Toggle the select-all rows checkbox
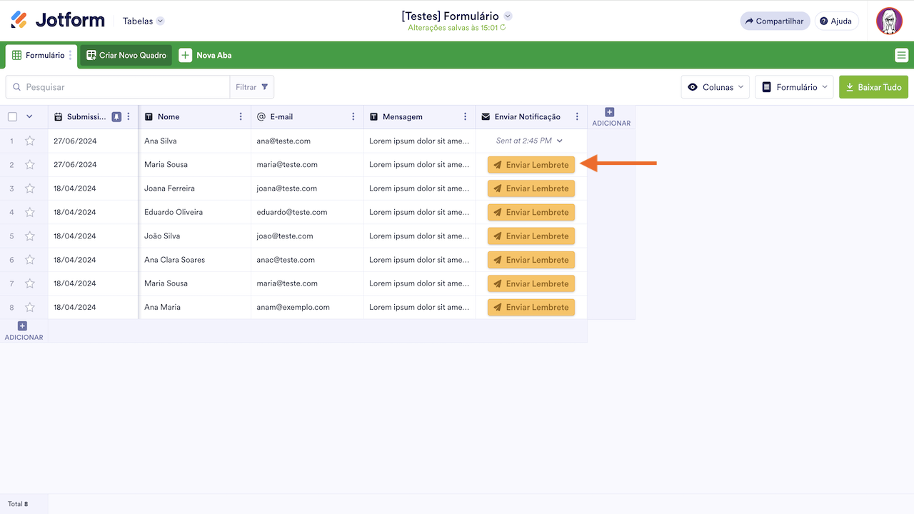Viewport: 914px width, 514px height. point(12,117)
